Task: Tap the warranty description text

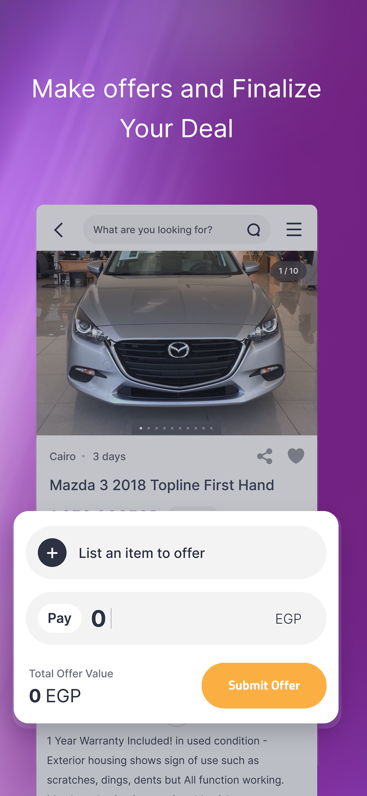Action: (x=166, y=760)
